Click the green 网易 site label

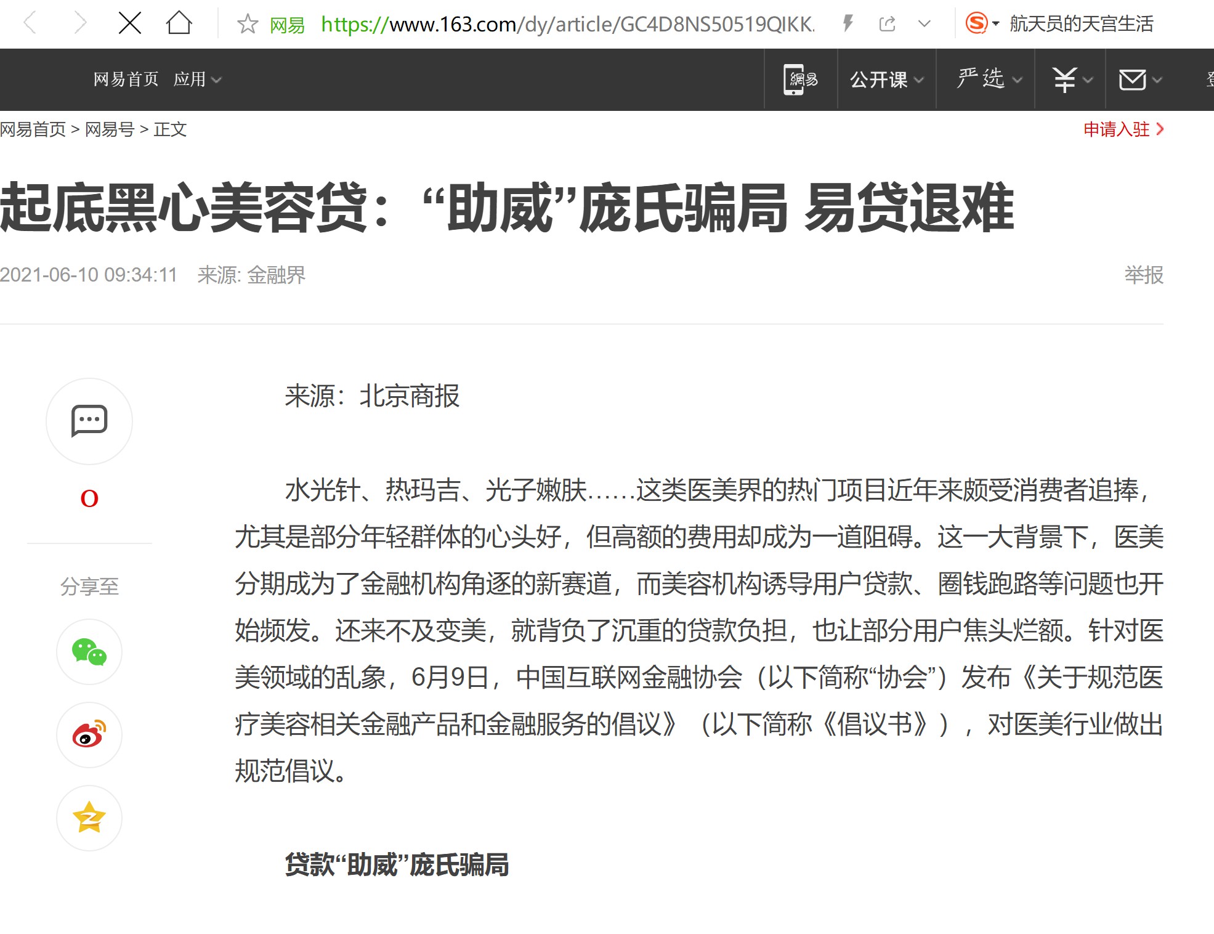pyautogui.click(x=288, y=25)
